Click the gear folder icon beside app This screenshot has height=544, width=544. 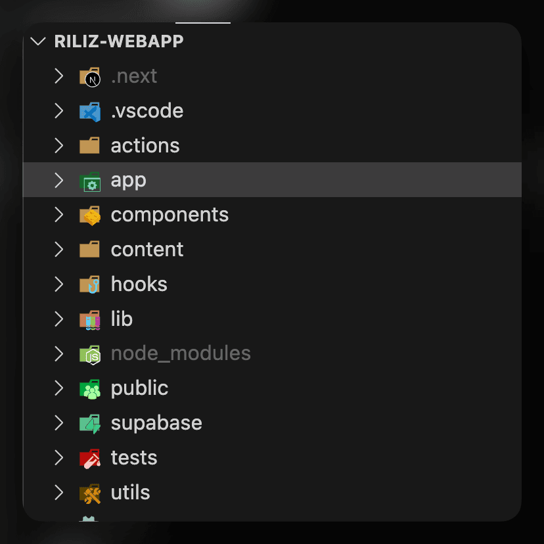89,181
